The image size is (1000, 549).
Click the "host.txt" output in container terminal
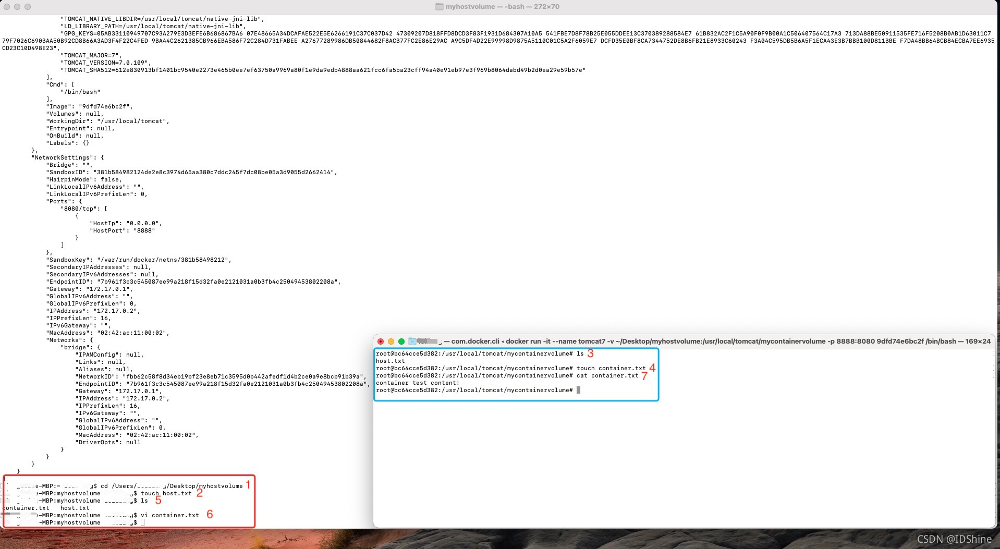[390, 361]
